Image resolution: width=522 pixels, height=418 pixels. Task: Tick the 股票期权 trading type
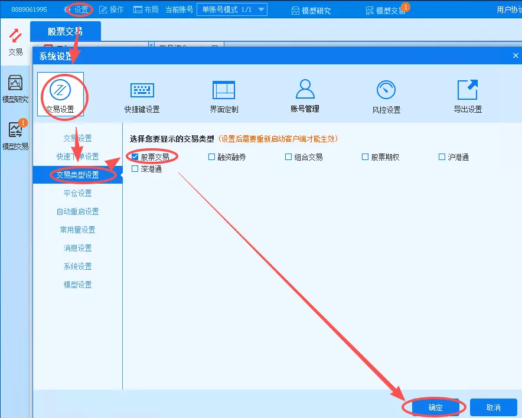click(366, 157)
